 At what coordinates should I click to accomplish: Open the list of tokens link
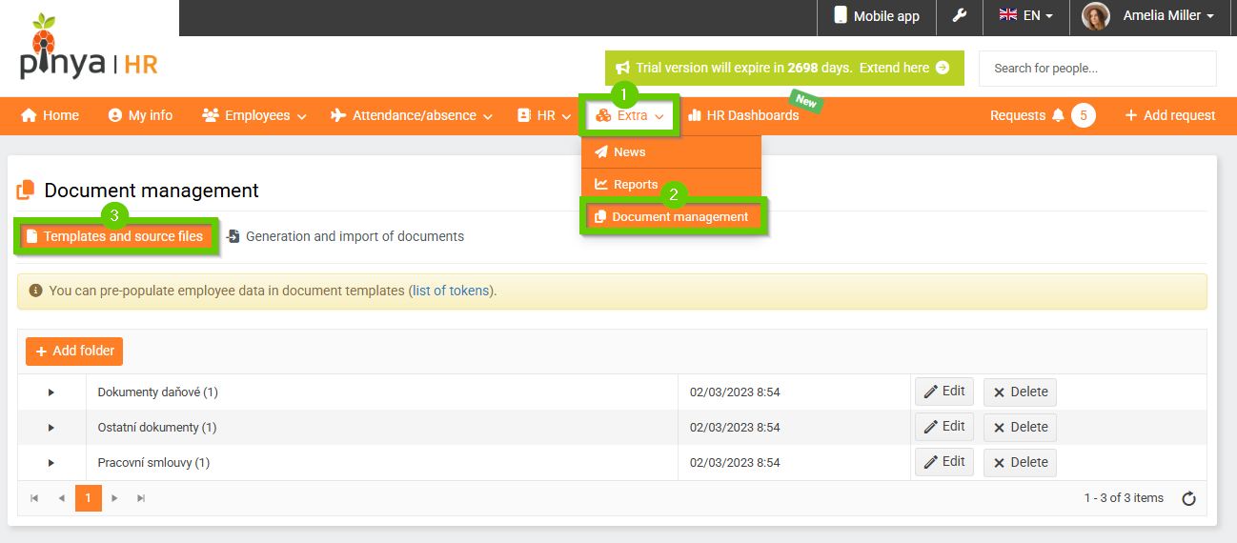(x=453, y=291)
